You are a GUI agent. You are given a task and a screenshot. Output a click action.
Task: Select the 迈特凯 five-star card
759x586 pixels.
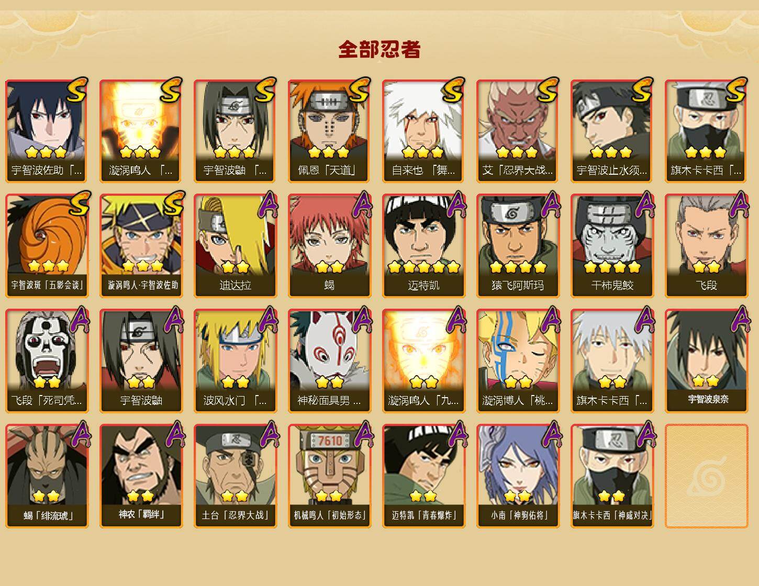423,246
